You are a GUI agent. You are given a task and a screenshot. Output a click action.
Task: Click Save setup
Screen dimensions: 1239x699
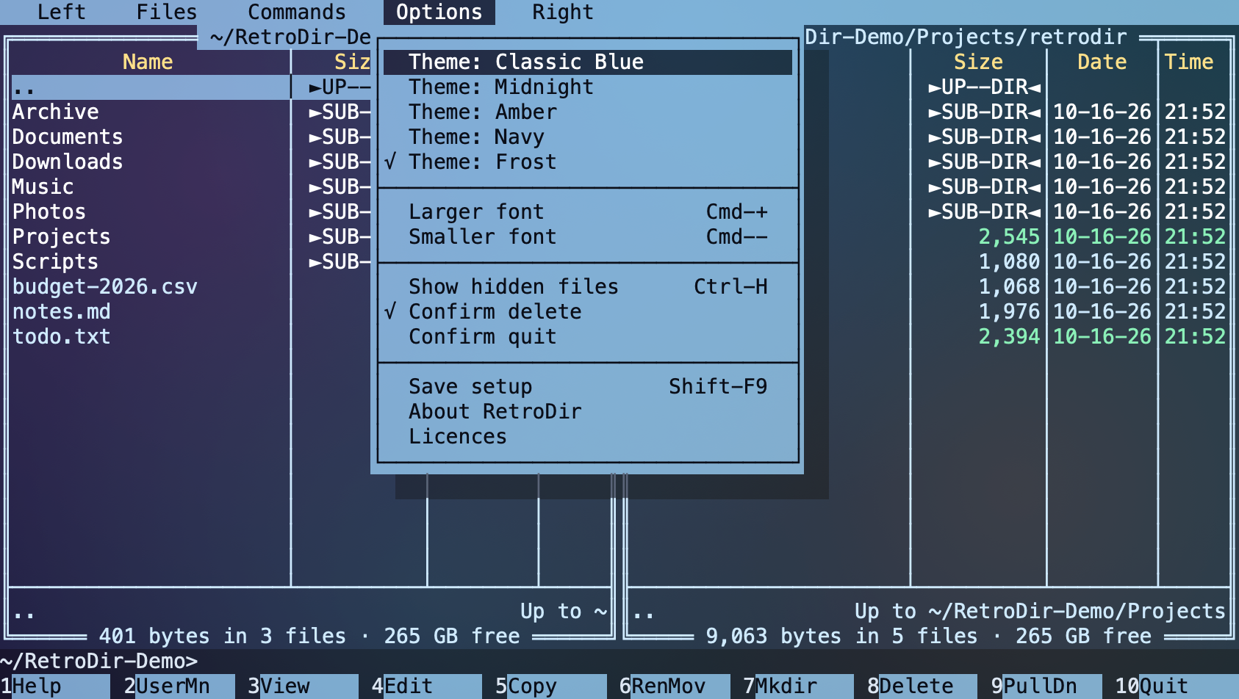pyautogui.click(x=588, y=387)
